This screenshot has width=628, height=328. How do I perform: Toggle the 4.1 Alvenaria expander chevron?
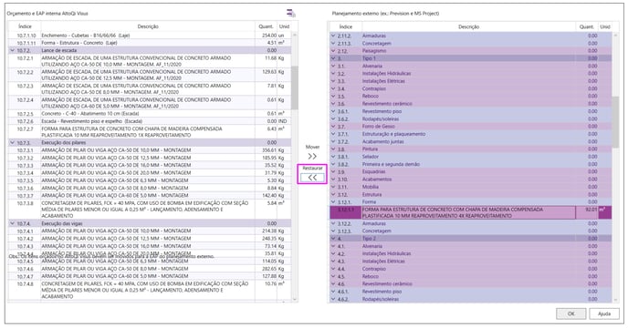tap(333, 246)
